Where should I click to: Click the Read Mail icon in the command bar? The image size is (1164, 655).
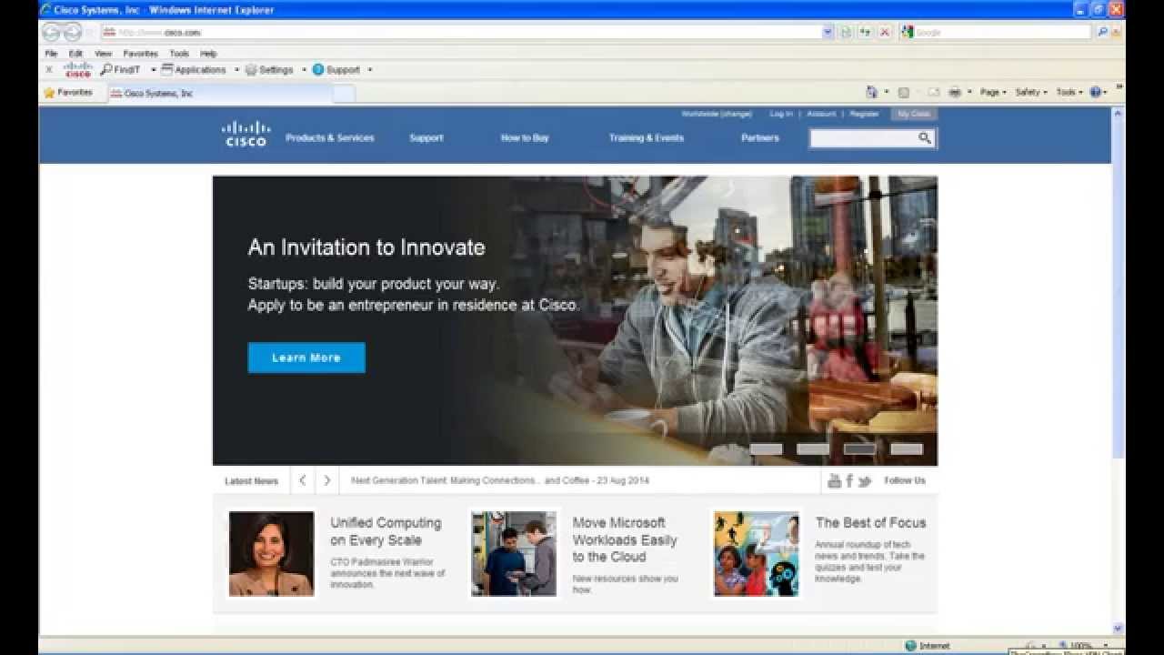click(x=934, y=92)
